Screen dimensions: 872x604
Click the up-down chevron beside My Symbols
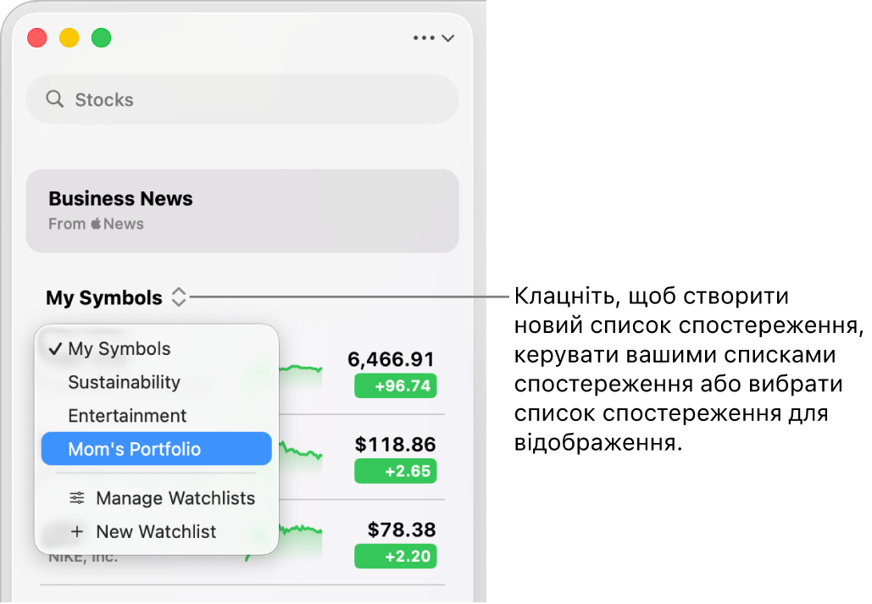tap(179, 297)
